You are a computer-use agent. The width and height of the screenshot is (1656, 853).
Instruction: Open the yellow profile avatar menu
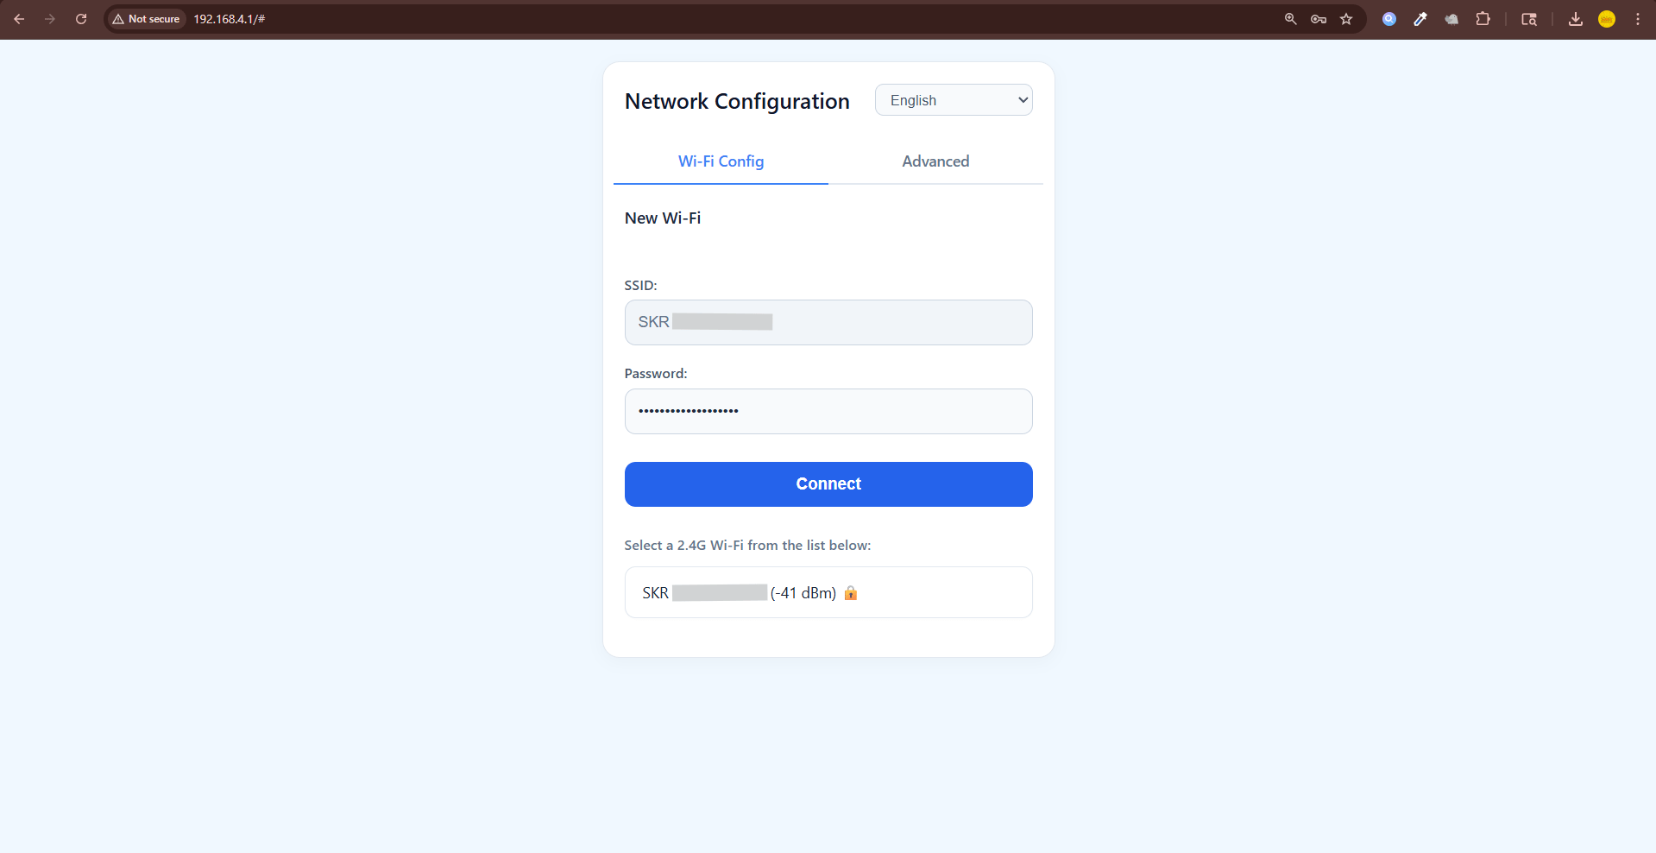pos(1606,19)
